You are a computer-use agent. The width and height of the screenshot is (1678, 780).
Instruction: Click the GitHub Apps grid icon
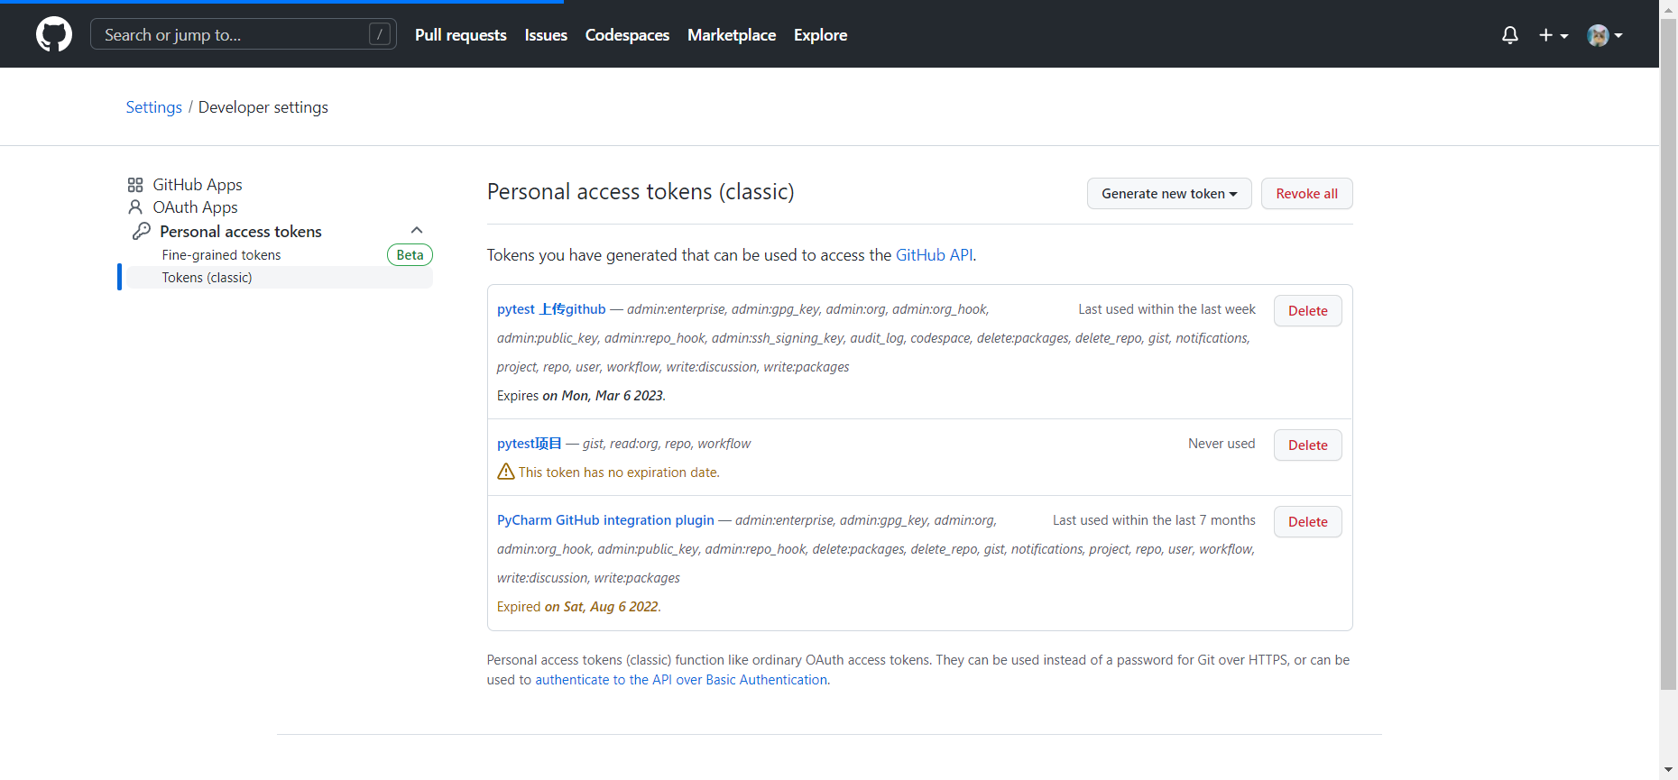coord(135,185)
